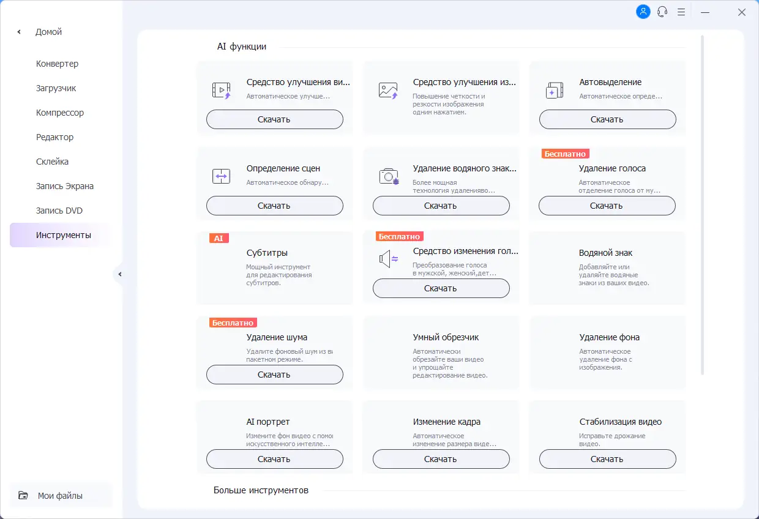Viewport: 759px width, 519px height.
Task: Open Мои файлы folder
Action: click(x=59, y=496)
